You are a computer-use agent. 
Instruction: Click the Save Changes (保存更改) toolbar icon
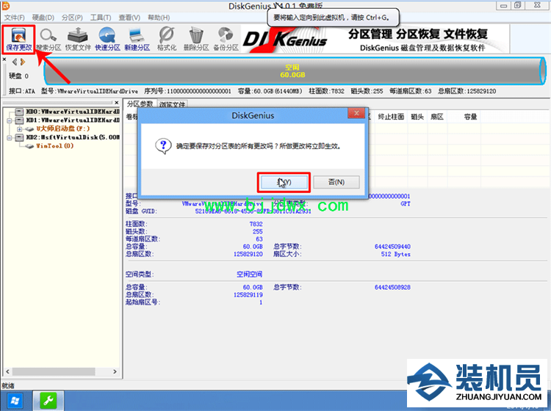19,38
